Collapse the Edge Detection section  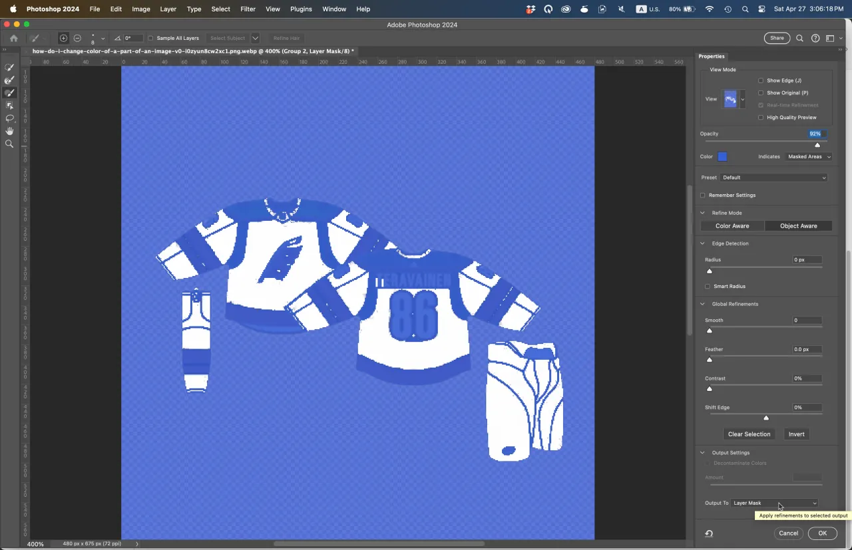(x=702, y=243)
